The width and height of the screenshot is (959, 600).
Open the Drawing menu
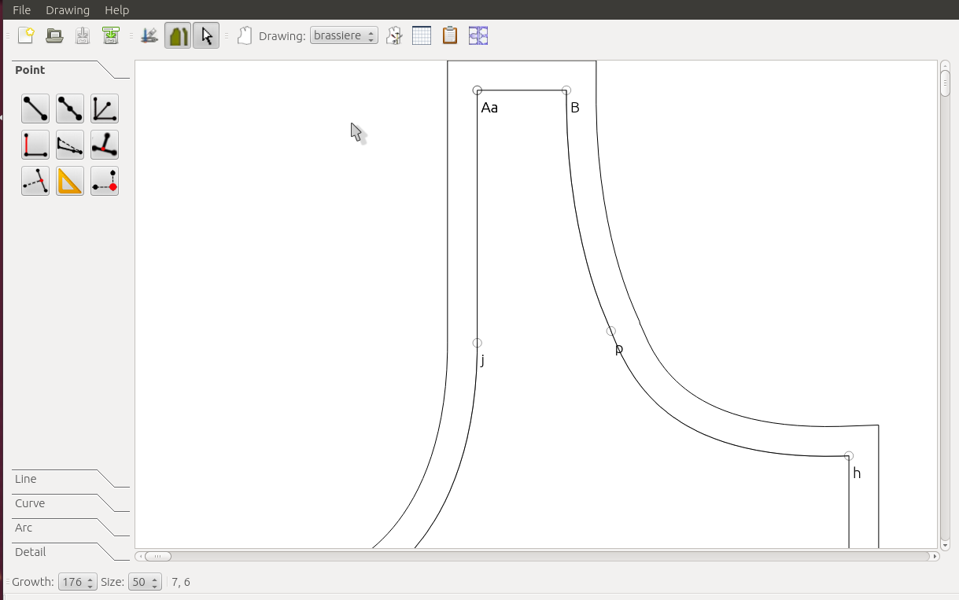coord(68,10)
